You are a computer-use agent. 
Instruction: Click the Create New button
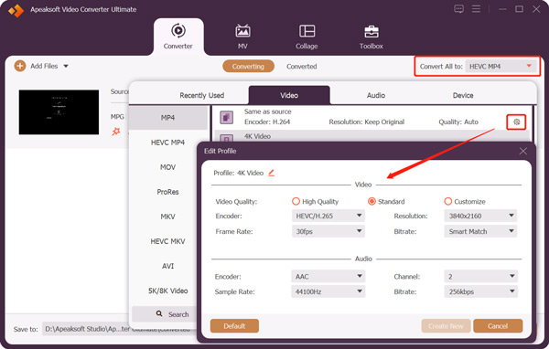[x=446, y=326]
